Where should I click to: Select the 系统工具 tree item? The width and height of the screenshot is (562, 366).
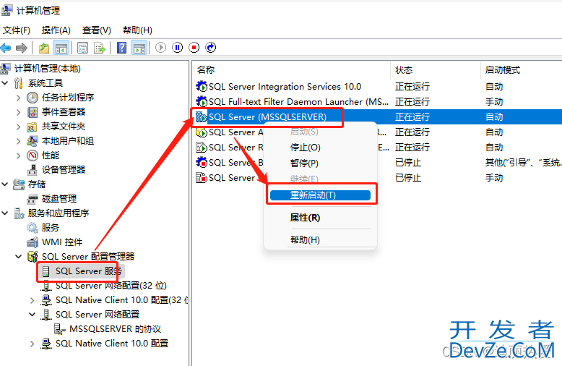pos(46,83)
